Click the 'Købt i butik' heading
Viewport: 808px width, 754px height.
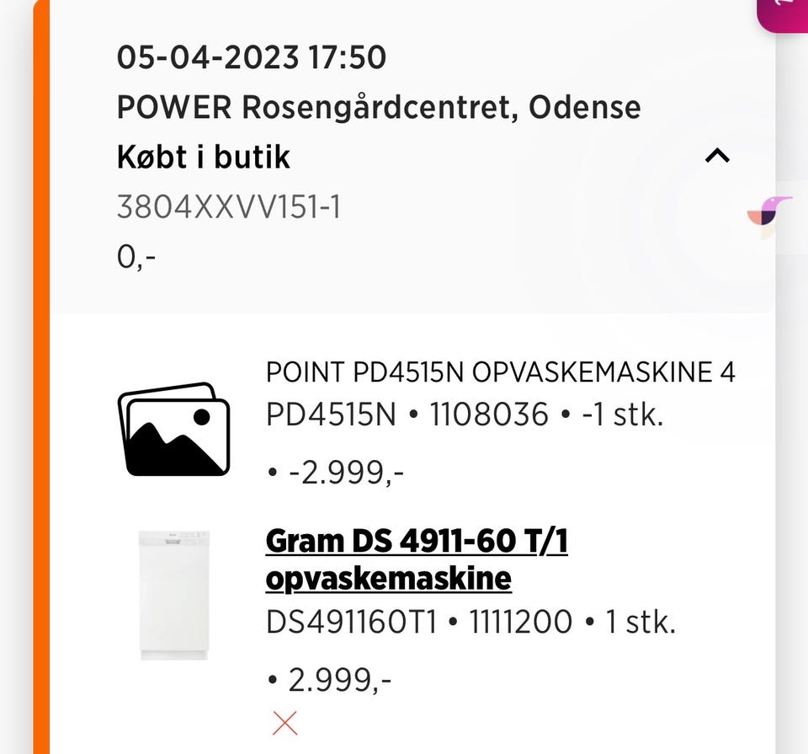click(203, 158)
